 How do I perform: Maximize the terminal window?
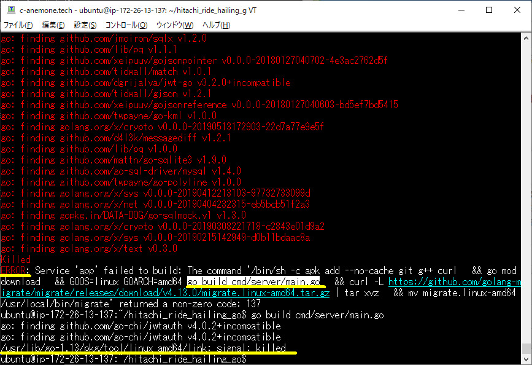(x=489, y=10)
